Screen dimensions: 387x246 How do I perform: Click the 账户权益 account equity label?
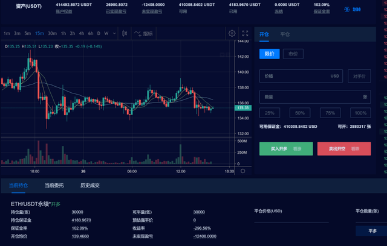(x=64, y=11)
